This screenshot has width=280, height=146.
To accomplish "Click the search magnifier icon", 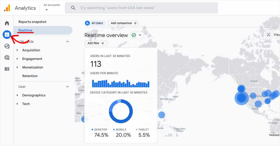I will [73, 8].
